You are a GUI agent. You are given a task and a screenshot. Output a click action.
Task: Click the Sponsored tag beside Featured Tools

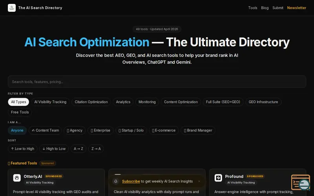(x=47, y=163)
